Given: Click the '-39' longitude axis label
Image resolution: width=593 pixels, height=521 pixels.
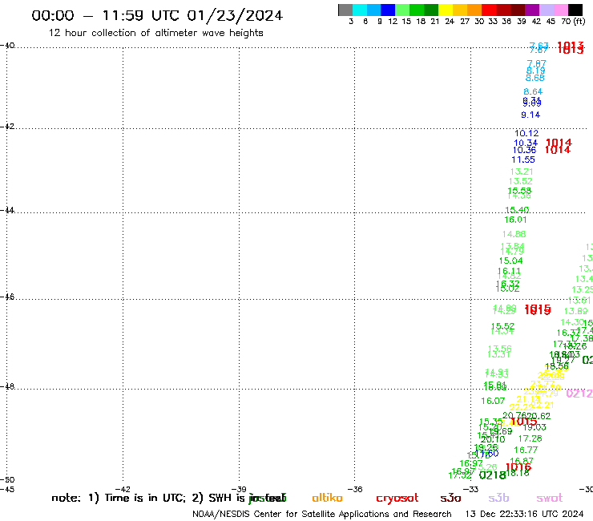Looking at the screenshot, I should [x=240, y=489].
